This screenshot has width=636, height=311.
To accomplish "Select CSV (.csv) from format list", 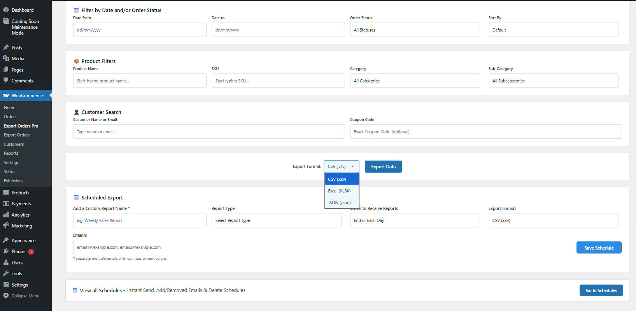I will click(x=342, y=179).
